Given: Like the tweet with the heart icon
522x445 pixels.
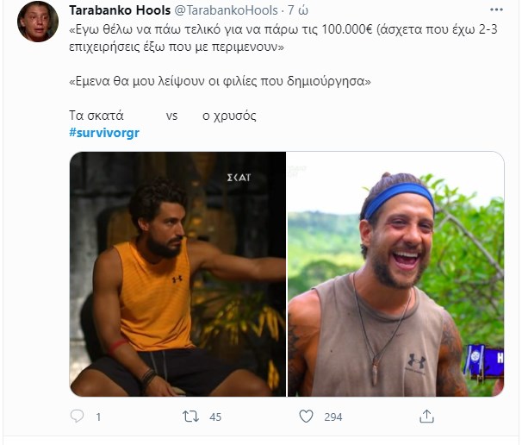Looking at the screenshot, I should coord(305,417).
